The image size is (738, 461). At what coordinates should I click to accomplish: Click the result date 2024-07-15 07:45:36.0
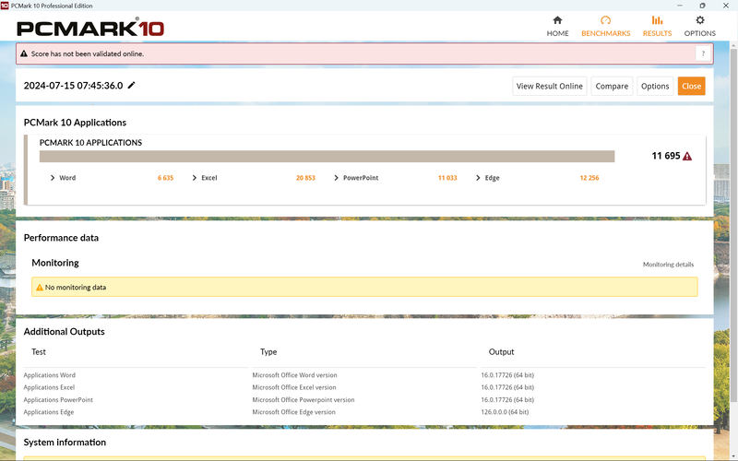(x=73, y=86)
